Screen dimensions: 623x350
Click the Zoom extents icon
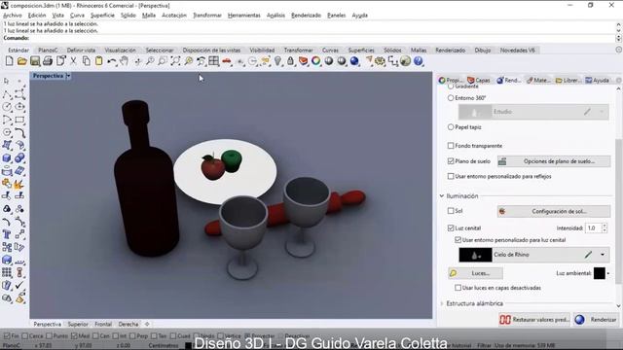pos(175,61)
